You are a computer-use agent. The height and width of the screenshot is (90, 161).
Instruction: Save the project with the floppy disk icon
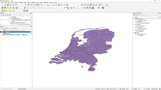coord(8,5)
